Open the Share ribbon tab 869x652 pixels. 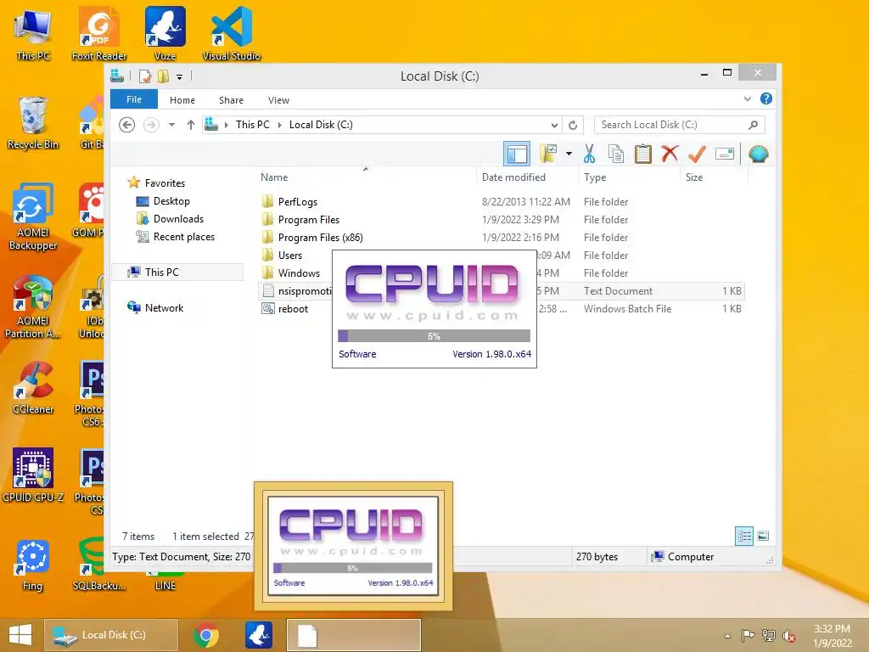[x=231, y=100]
